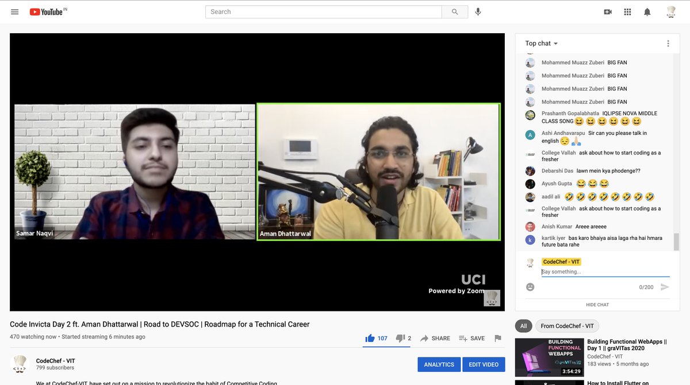Click the Code Invicta Day 2 video title
This screenshot has height=385, width=690.
160,324
